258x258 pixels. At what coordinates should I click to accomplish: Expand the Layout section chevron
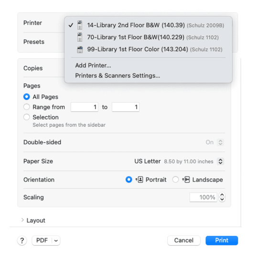pos(22,220)
